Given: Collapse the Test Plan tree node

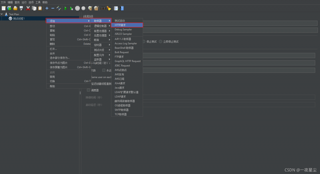Looking at the screenshot, I should click(x=2, y=14).
